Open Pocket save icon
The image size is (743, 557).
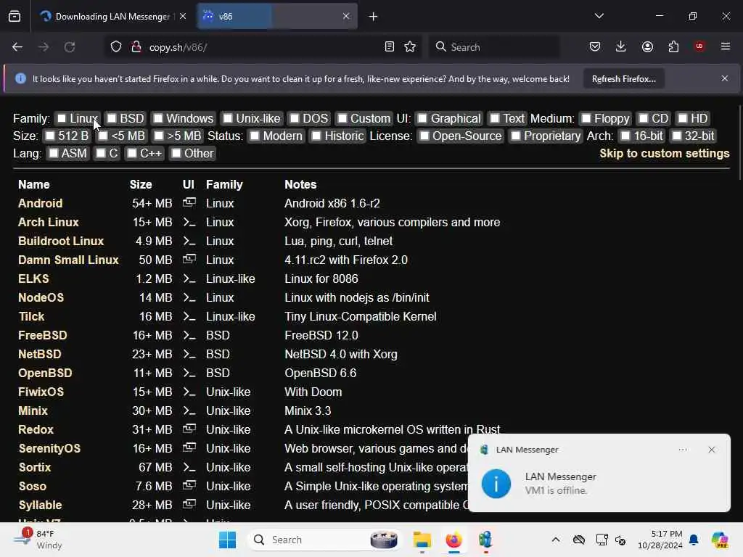595,46
